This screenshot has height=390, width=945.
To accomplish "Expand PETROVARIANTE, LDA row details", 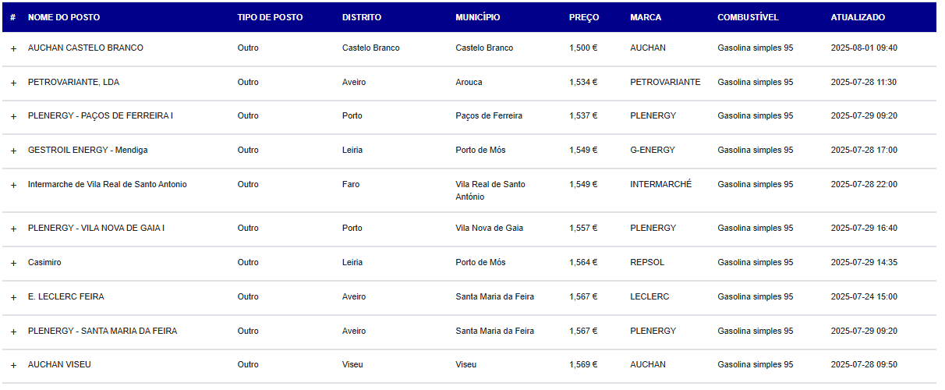I will [12, 83].
